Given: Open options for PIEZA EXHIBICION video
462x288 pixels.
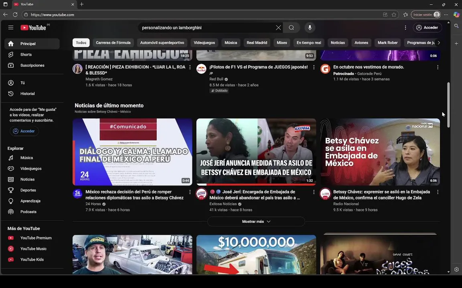Looking at the screenshot, I should (x=190, y=67).
